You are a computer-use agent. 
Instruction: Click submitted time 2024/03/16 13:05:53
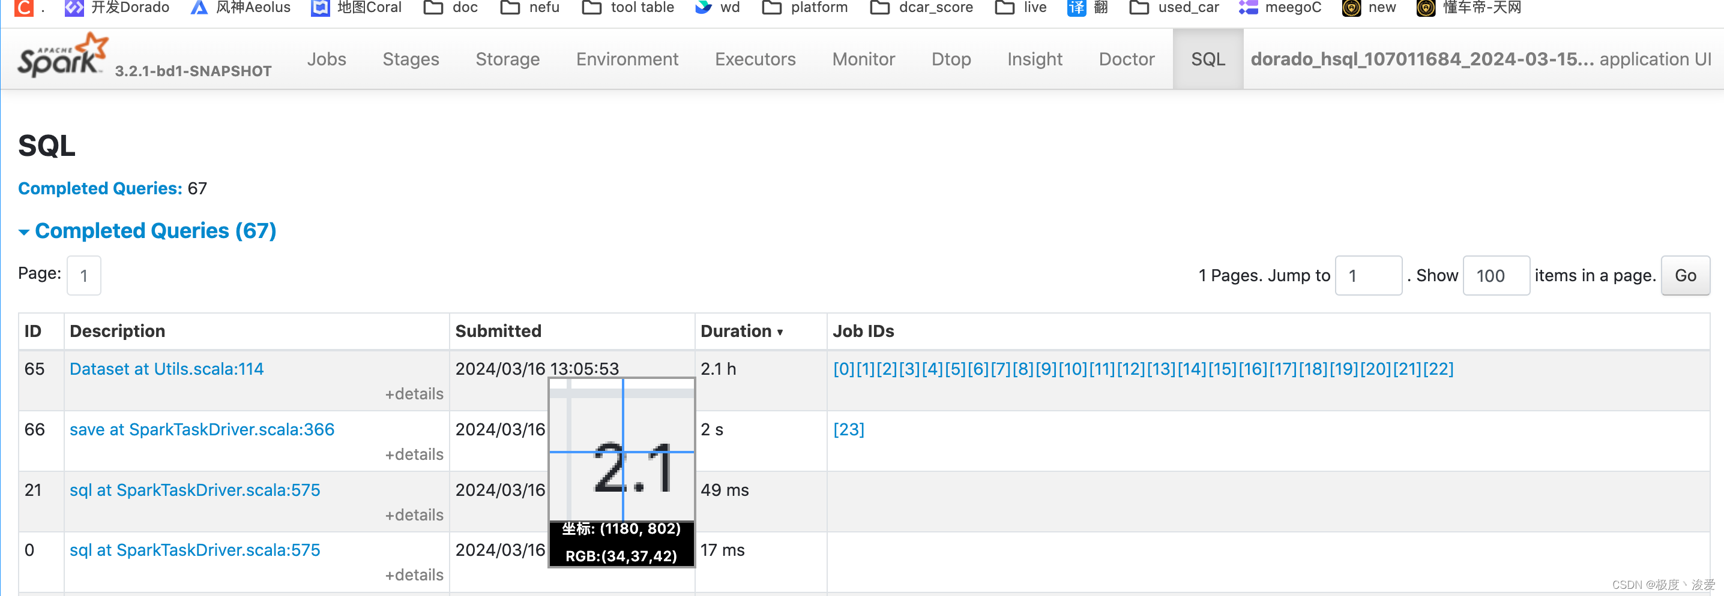pyautogui.click(x=537, y=369)
